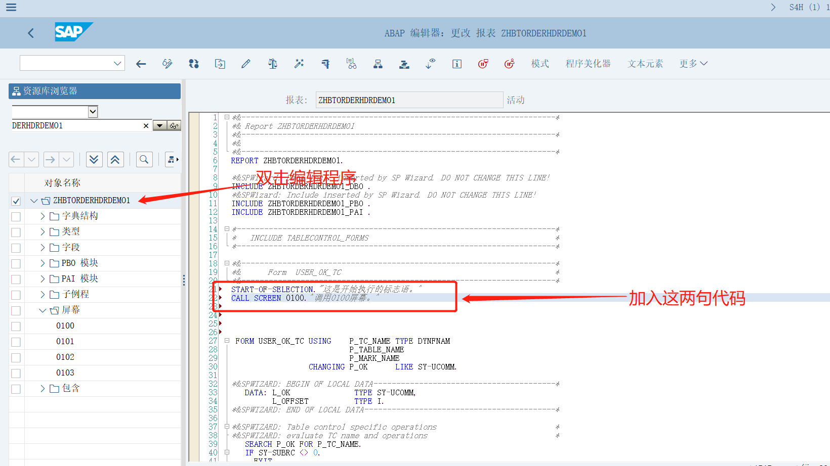Toggle Display/Change mode icon

168,64
